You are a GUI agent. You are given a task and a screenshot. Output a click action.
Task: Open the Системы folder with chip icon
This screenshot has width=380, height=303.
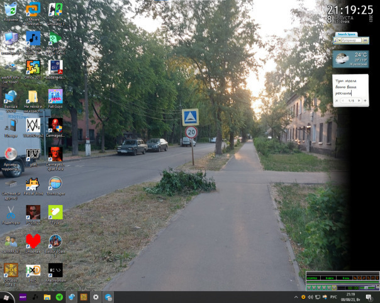click(x=11, y=189)
